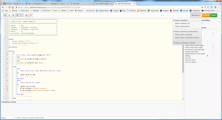The height and width of the screenshot is (120, 222).
Task: Click the up-down arrows toolbar icon
Action: pos(17,15)
